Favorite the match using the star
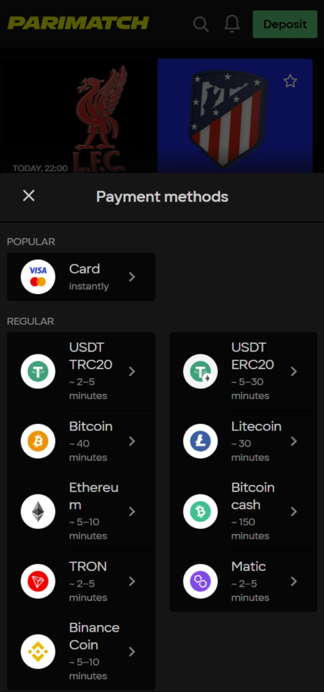Viewport: 324px width, 692px height. 290,81
